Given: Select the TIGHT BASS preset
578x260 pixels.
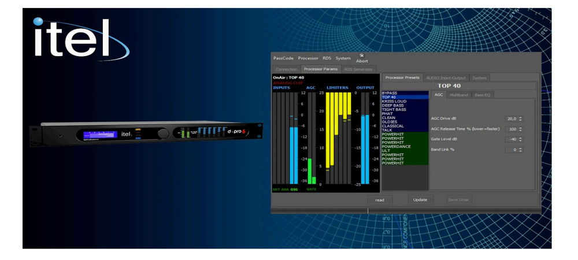Looking at the screenshot, I should coord(405,109).
